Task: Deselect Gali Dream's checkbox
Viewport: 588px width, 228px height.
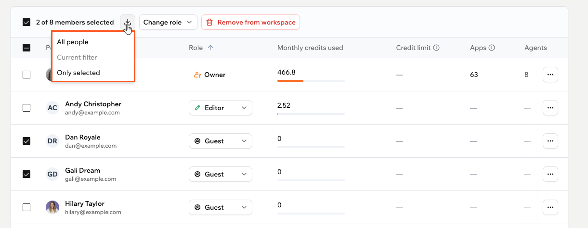Action: pyautogui.click(x=26, y=174)
